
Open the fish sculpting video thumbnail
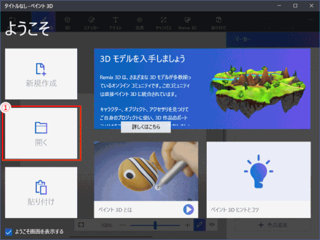point(146,171)
